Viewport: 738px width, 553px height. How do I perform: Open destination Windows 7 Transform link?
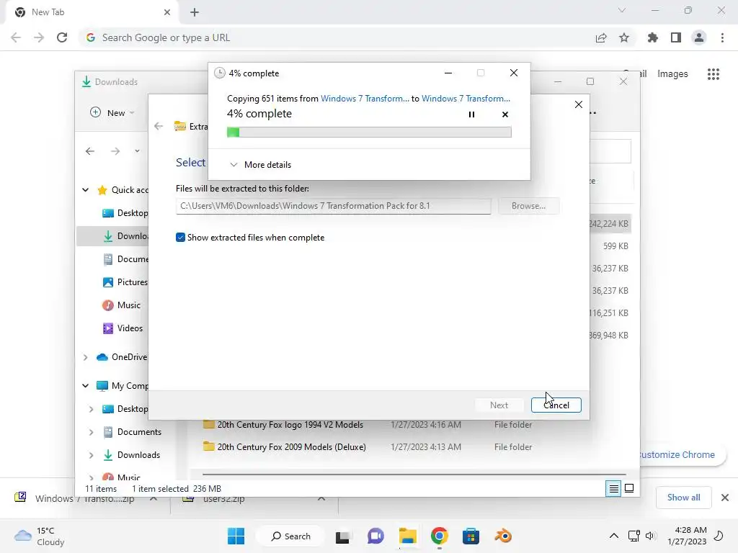click(x=466, y=98)
